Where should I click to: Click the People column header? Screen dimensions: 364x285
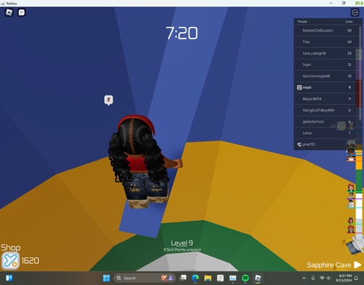pyautogui.click(x=302, y=22)
